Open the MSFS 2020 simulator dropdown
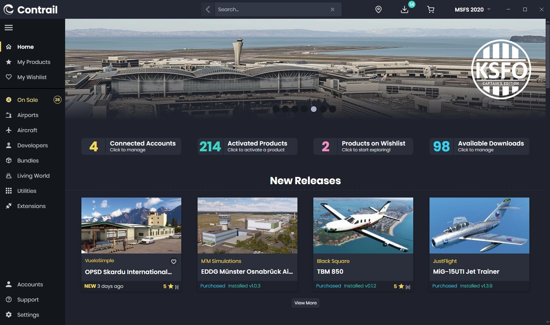The height and width of the screenshot is (325, 550). click(x=473, y=9)
